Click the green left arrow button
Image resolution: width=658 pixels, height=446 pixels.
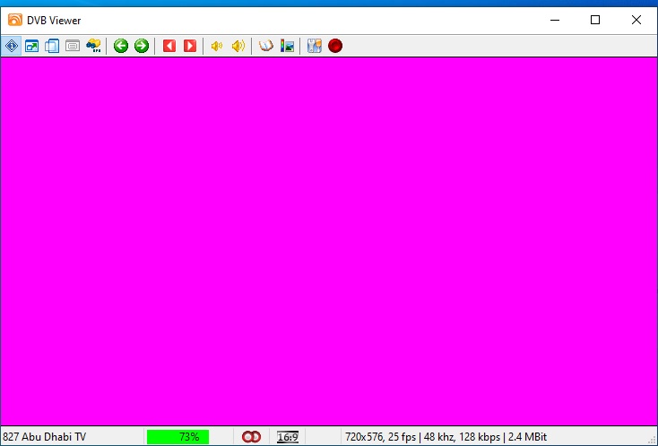click(x=121, y=46)
